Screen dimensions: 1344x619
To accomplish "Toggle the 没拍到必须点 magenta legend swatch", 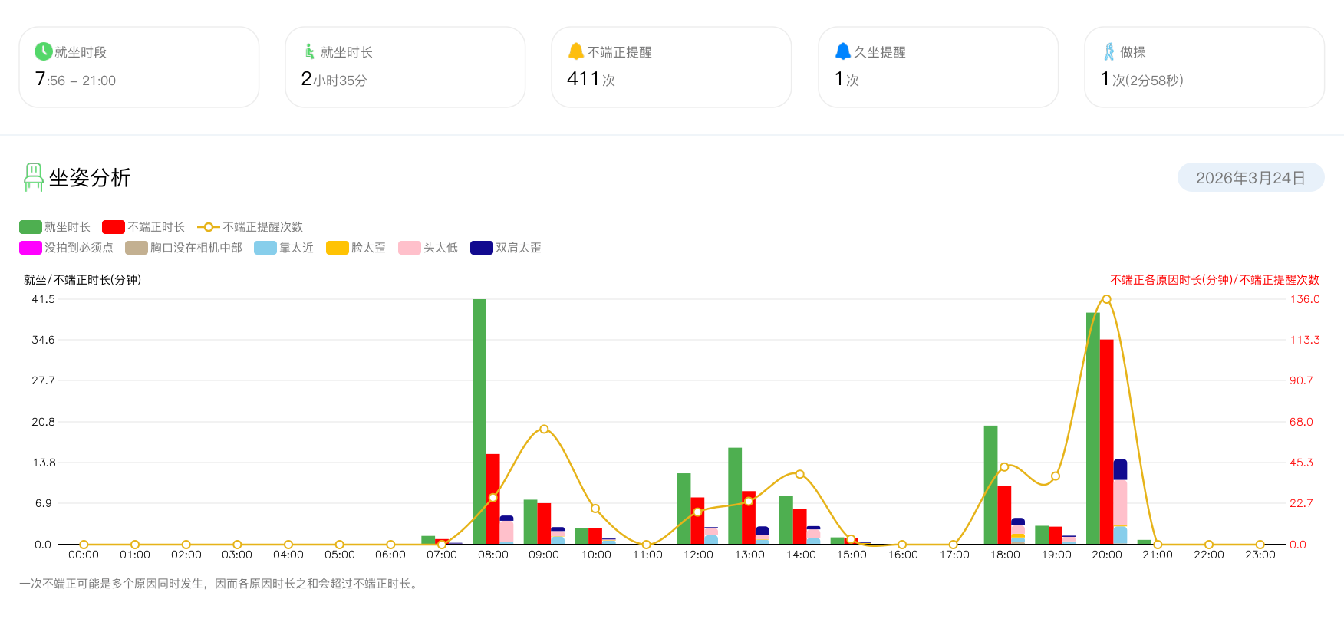I will click(x=31, y=248).
